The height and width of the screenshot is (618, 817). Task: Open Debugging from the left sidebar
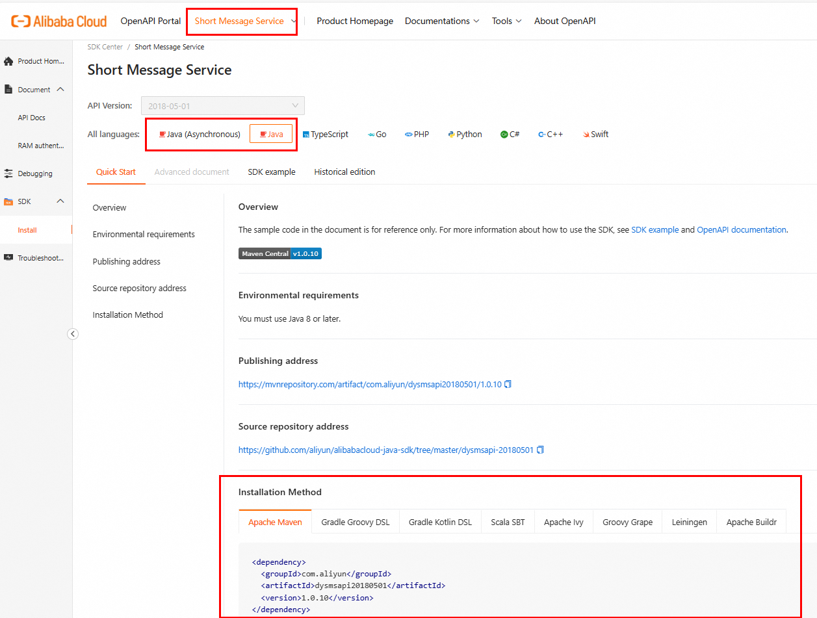pos(35,174)
